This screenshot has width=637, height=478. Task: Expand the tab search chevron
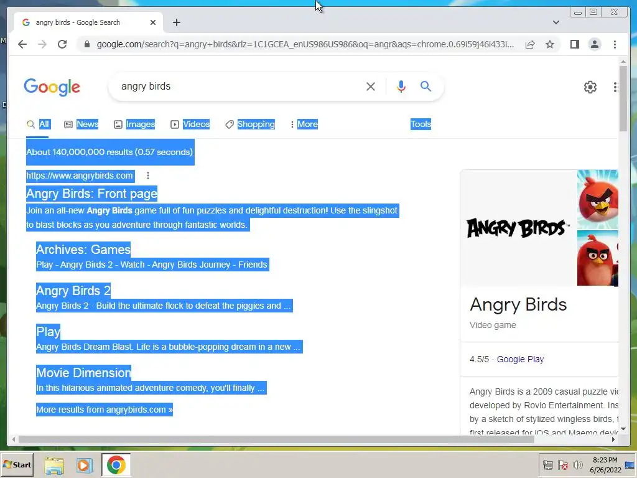click(x=556, y=22)
